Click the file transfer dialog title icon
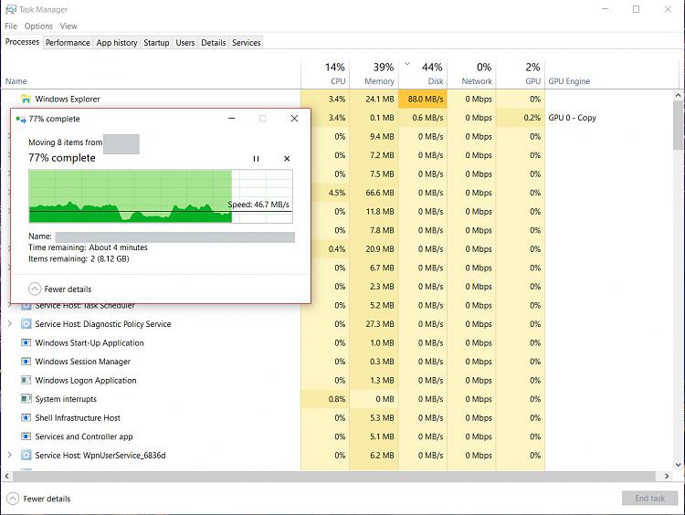685x515 pixels. click(x=21, y=119)
